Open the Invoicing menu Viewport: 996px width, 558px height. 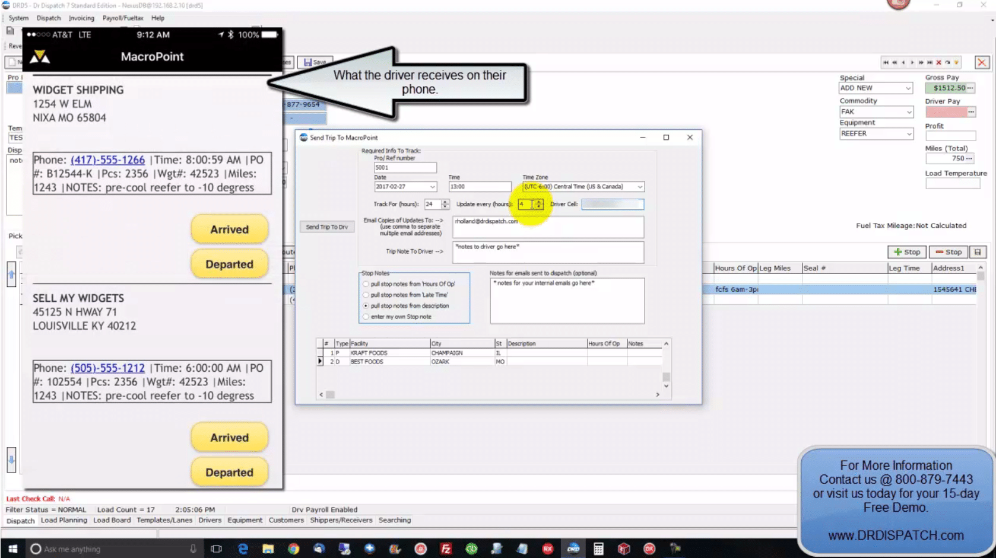pyautogui.click(x=81, y=18)
